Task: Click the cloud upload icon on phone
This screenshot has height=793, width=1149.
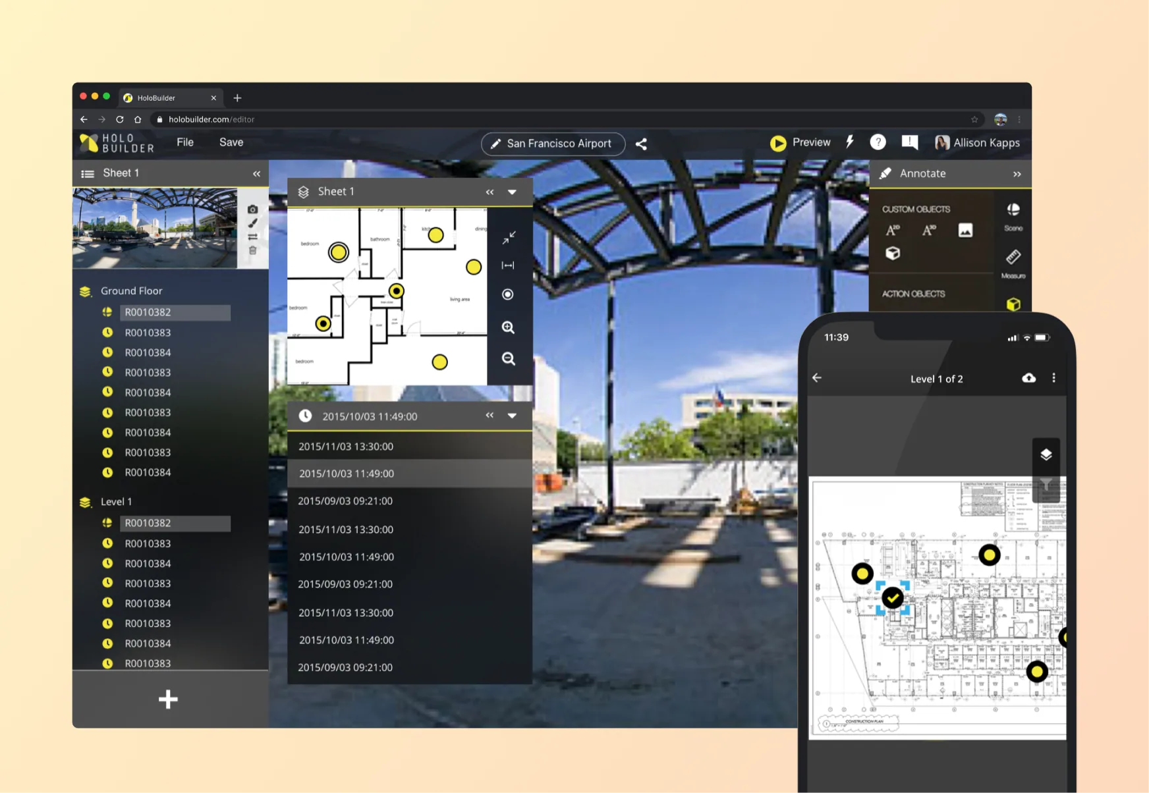Action: [1028, 378]
